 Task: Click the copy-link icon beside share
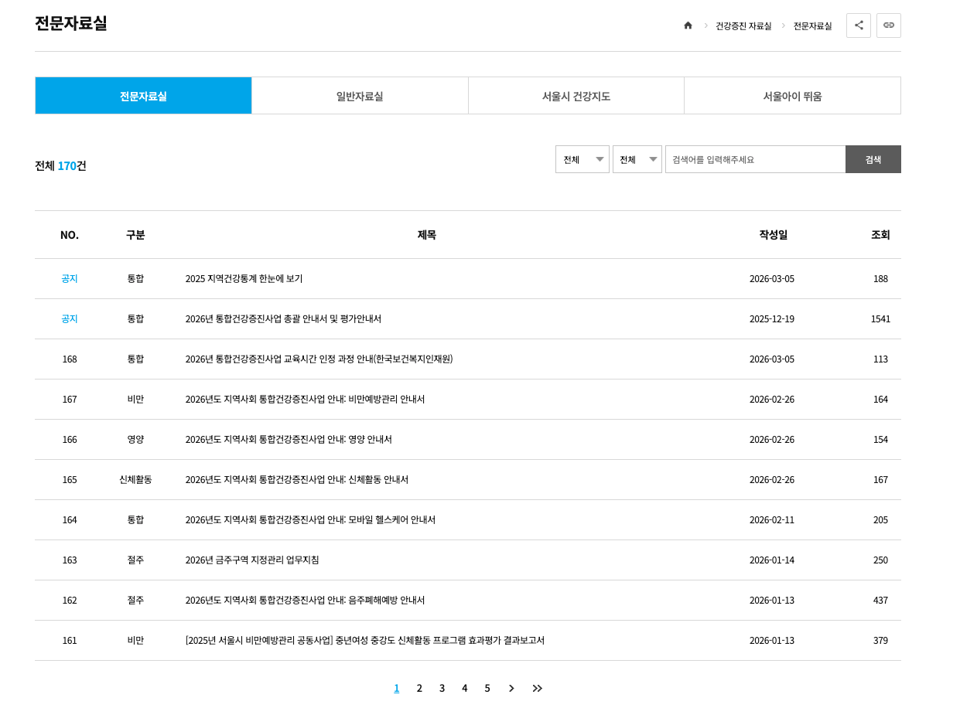888,25
